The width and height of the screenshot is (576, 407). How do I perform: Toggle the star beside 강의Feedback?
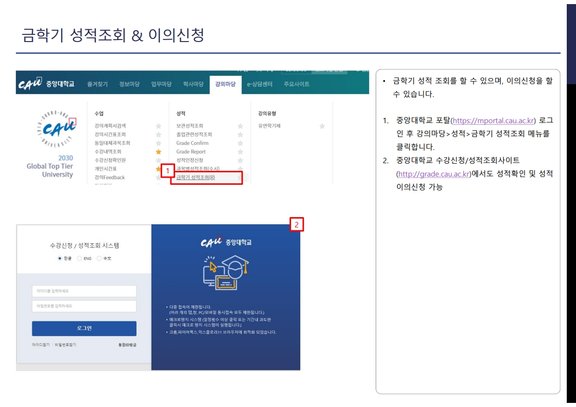click(158, 178)
